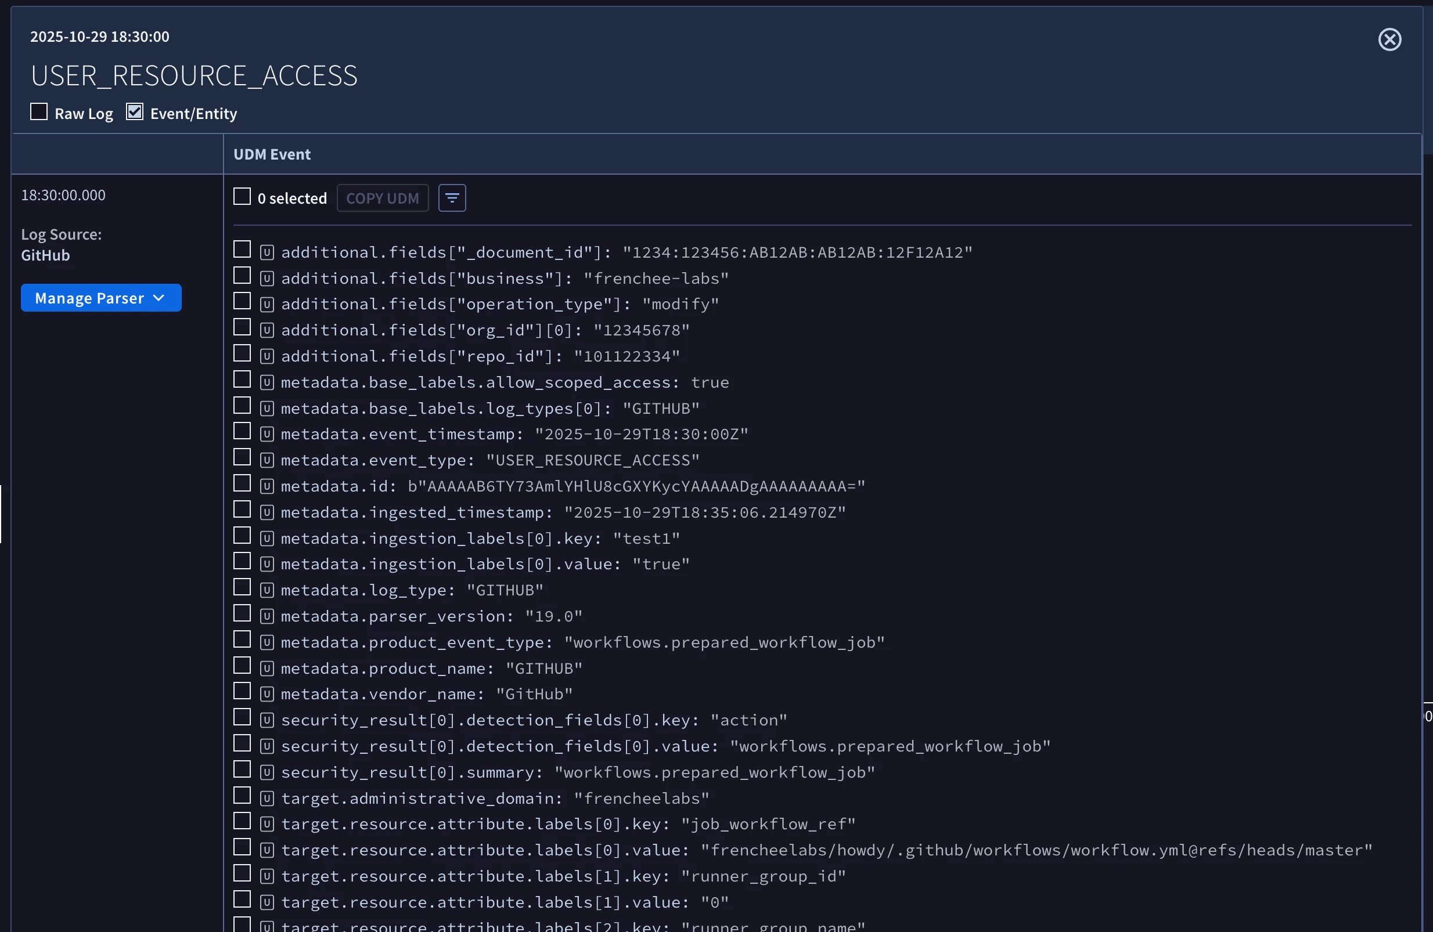Viewport: 1433px width, 932px height.
Task: Click the filter icon beside COPY UDM
Action: pyautogui.click(x=452, y=198)
